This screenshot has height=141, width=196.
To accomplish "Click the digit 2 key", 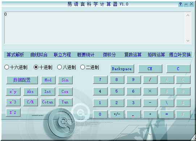I will [117, 103].
